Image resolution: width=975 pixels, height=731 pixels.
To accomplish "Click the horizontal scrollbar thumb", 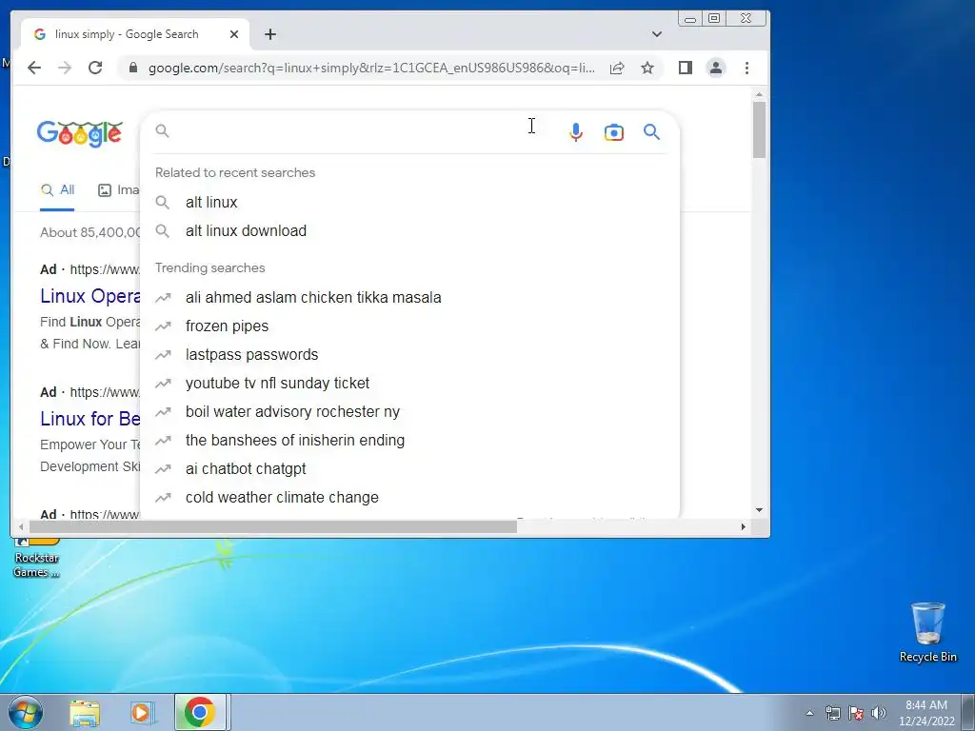I will tap(273, 527).
